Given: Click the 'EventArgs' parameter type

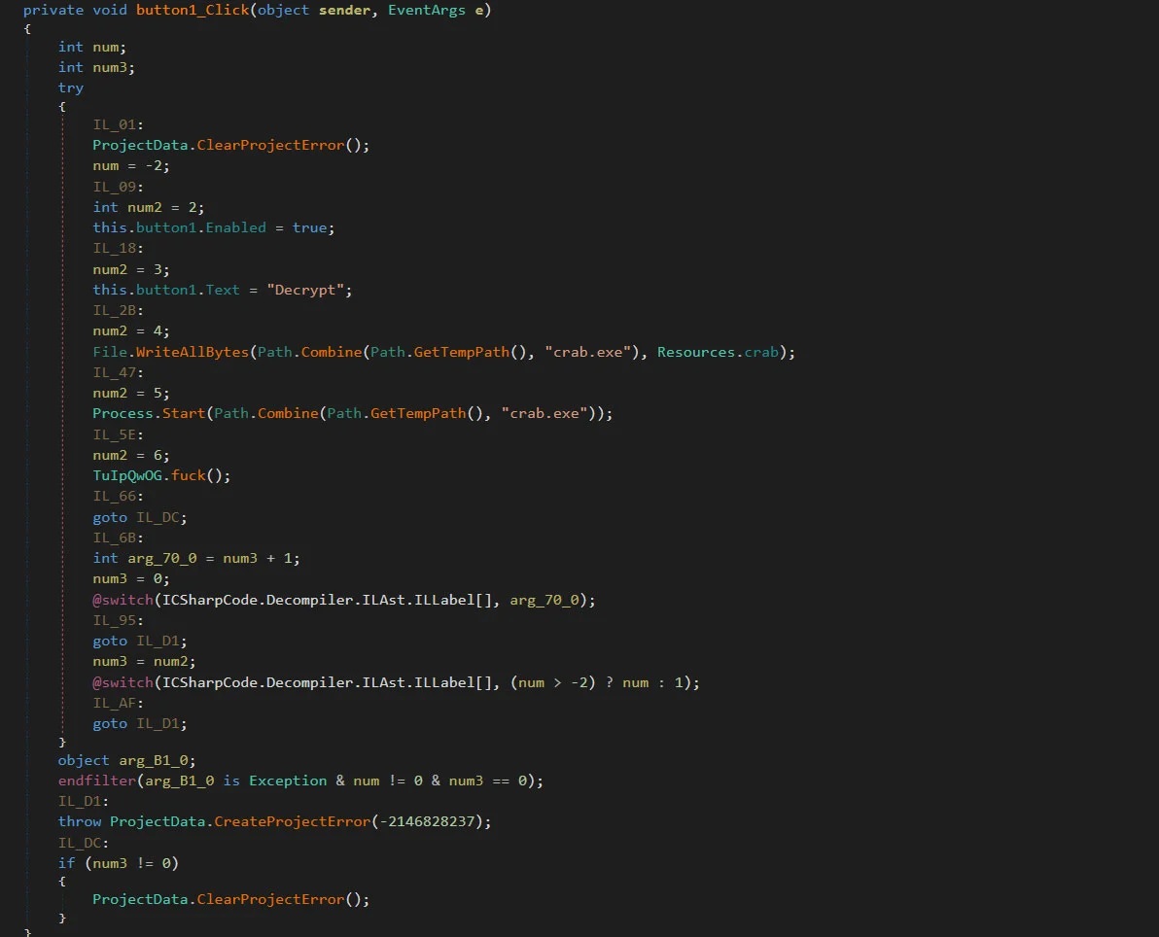Looking at the screenshot, I should pos(427,11).
